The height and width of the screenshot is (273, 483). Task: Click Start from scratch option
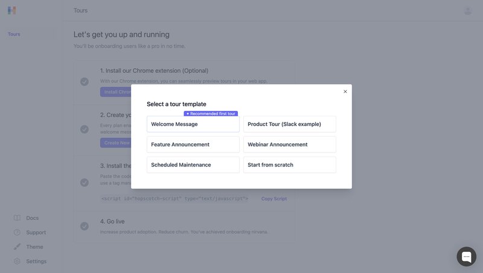289,165
